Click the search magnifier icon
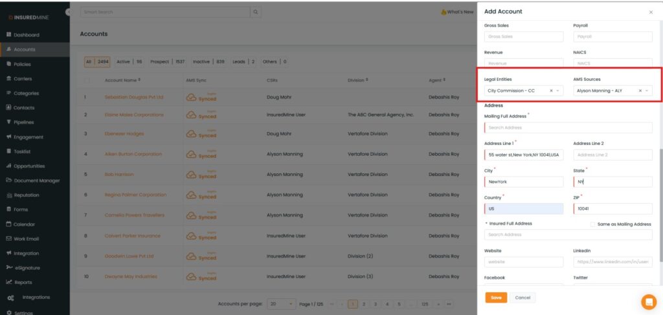 (256, 12)
